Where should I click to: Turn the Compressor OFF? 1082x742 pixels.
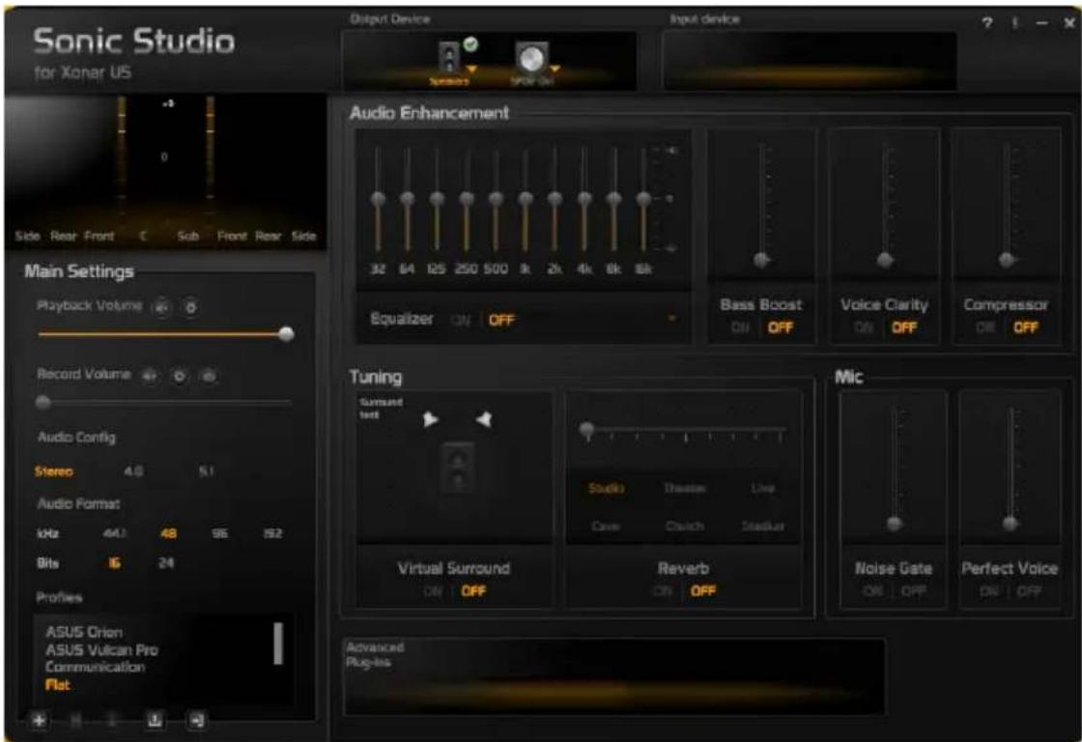pyautogui.click(x=1025, y=328)
